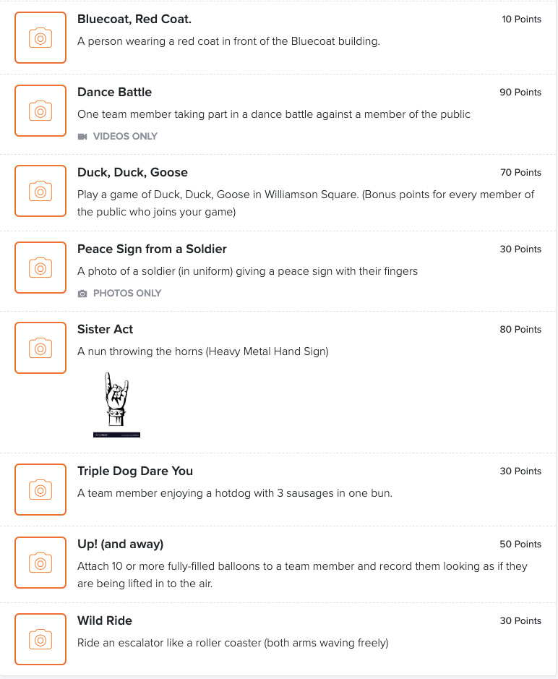This screenshot has height=679, width=558.
Task: Click the 90 Points label for Dance Battle
Action: (x=520, y=92)
